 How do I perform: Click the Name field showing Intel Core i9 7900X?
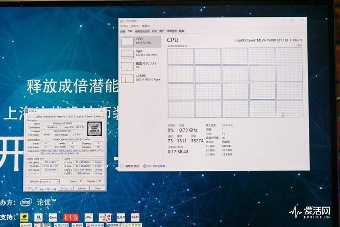[x=62, y=123]
